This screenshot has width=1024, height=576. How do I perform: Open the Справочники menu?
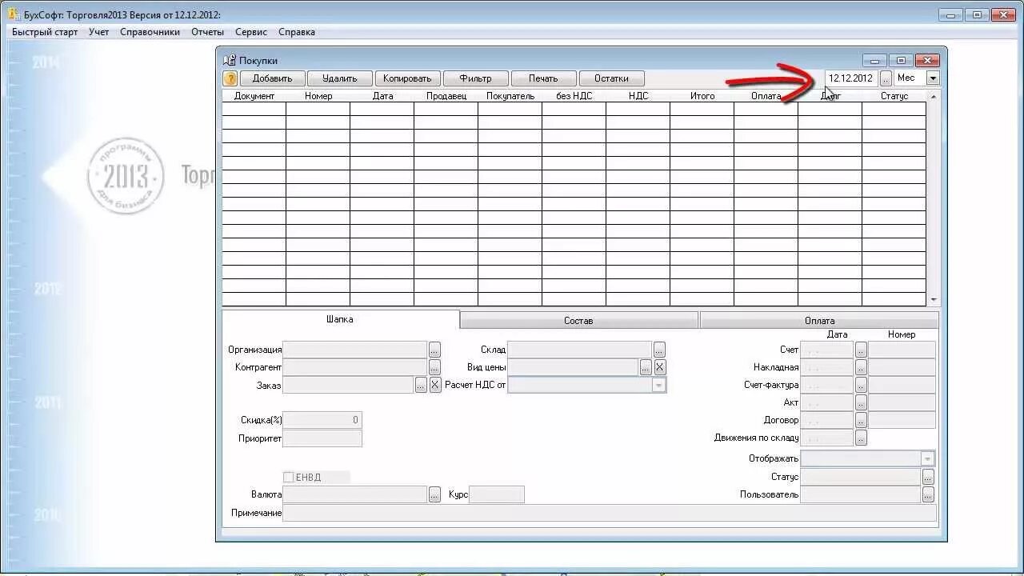coord(150,32)
